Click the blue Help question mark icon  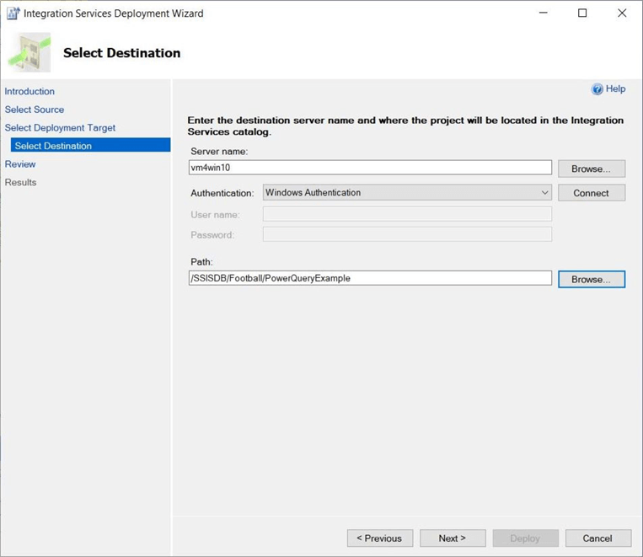point(597,89)
